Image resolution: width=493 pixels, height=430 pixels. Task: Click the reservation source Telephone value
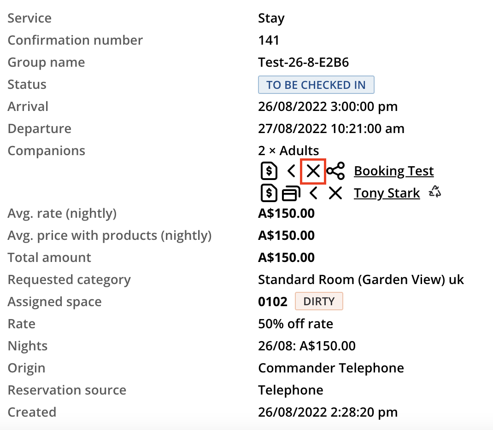[x=290, y=390]
